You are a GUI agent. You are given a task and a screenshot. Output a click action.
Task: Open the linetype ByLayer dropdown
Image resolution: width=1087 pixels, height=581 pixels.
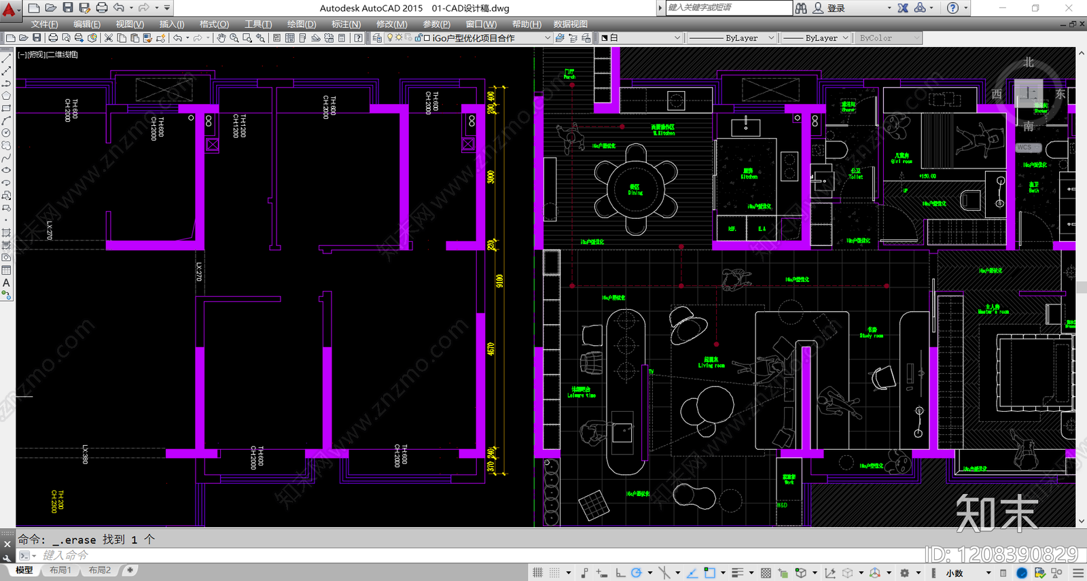point(731,38)
